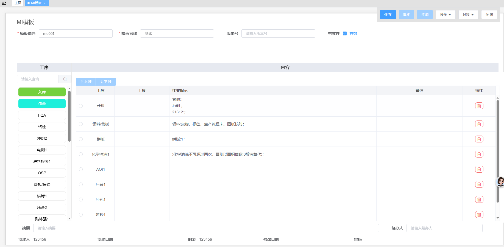This screenshot has width=504, height=247.
Task: Delete the 领料/裁板 row with trash icon
Action: pyautogui.click(x=479, y=124)
